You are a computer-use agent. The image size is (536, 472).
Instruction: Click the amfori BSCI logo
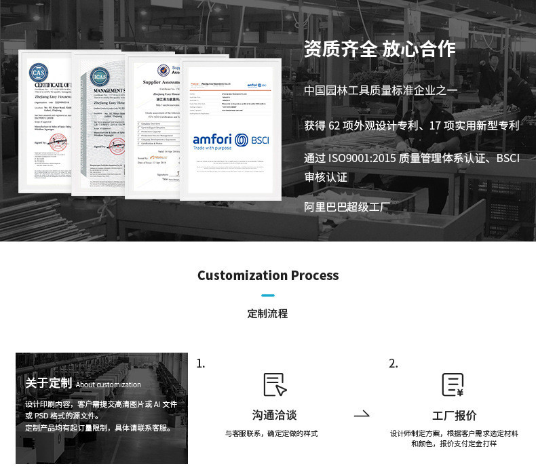pyautogui.click(x=231, y=141)
